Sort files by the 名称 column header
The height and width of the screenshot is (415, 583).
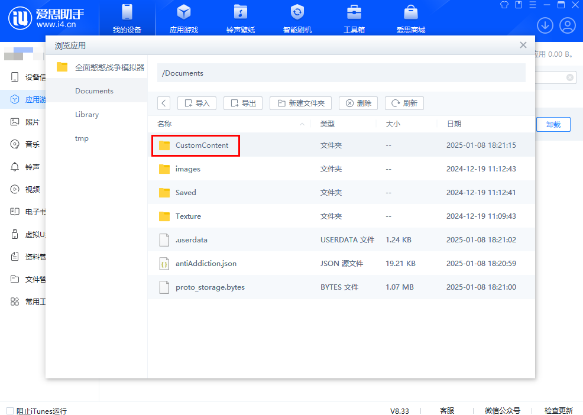coord(164,124)
